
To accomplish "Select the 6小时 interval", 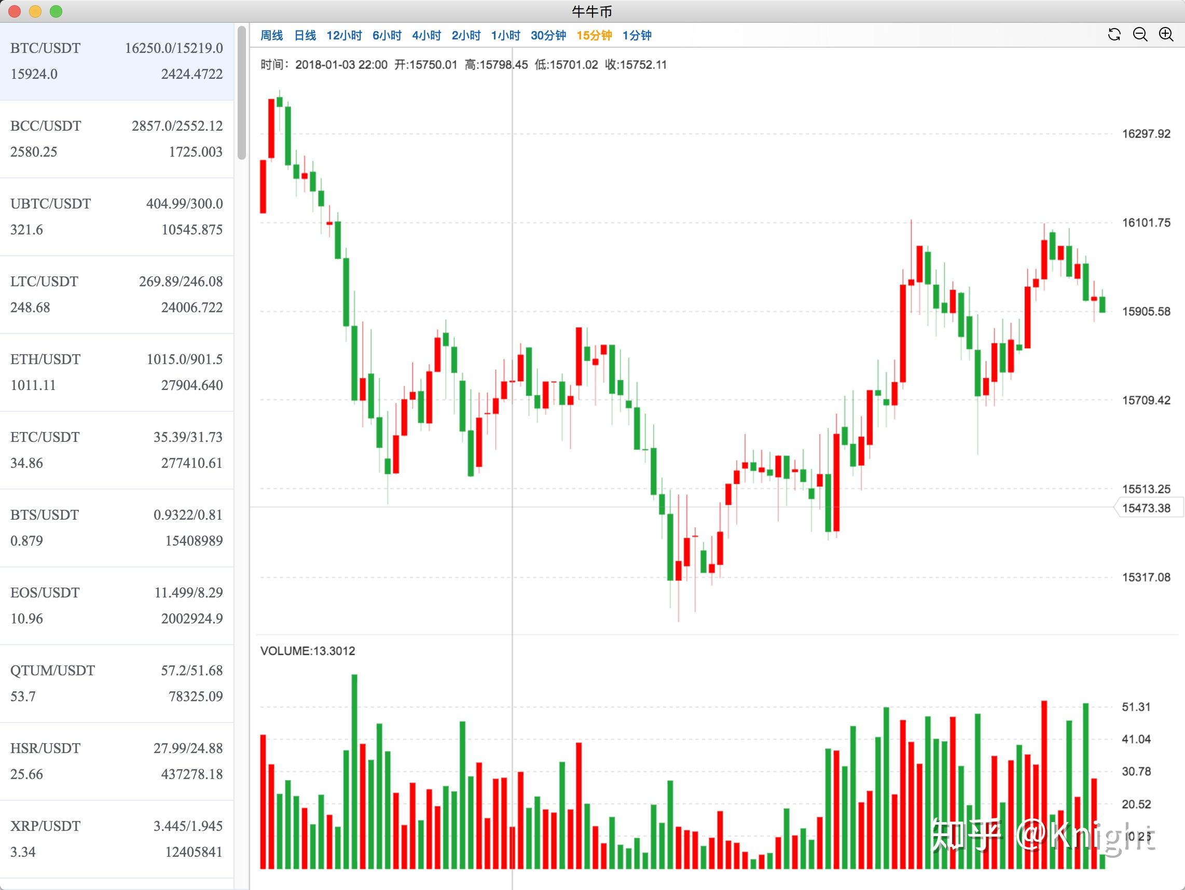I will pos(387,35).
